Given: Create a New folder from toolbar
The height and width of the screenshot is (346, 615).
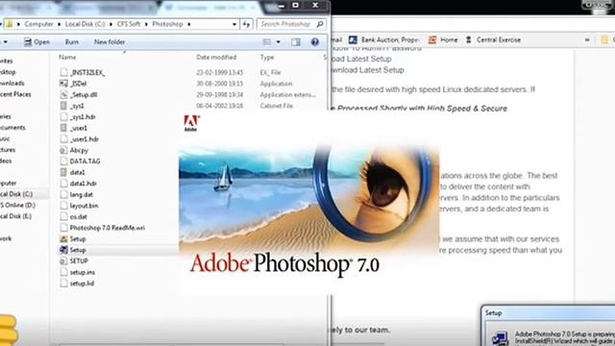Looking at the screenshot, I should 110,42.
